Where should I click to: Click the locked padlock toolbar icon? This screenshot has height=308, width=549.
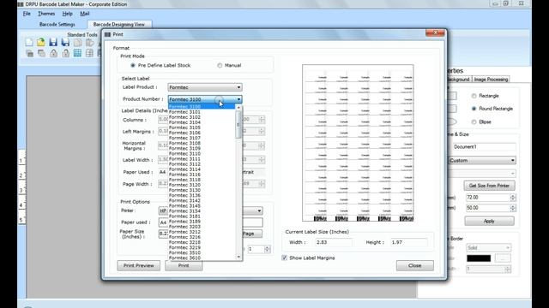53,53
